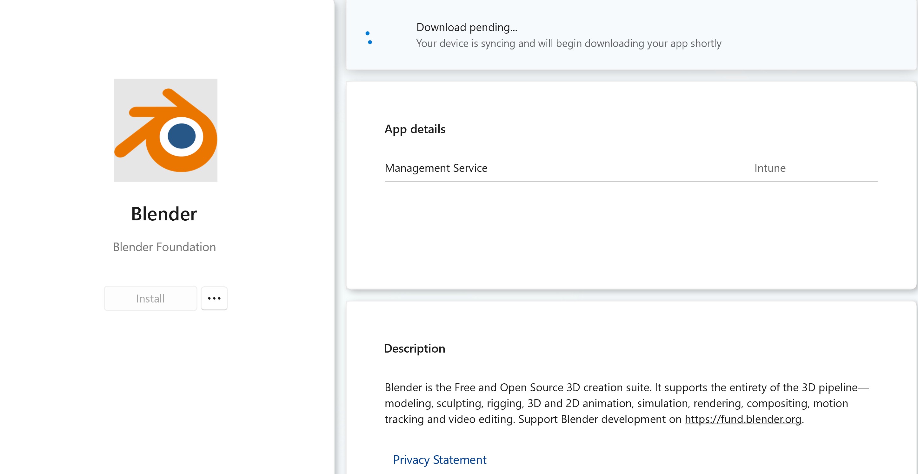Click the divider line under Management Service
Viewport: 918px width, 474px height.
[x=630, y=181]
